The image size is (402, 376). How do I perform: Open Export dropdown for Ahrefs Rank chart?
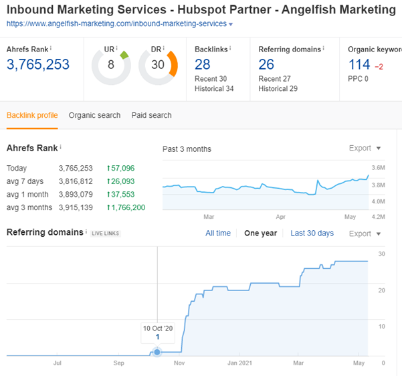tap(365, 149)
